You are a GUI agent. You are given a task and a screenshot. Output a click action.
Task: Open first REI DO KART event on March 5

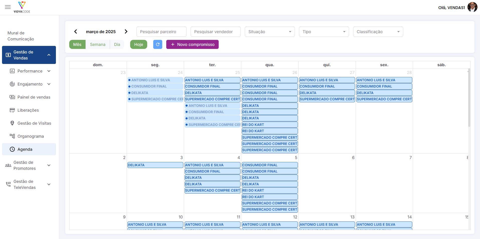click(x=270, y=190)
